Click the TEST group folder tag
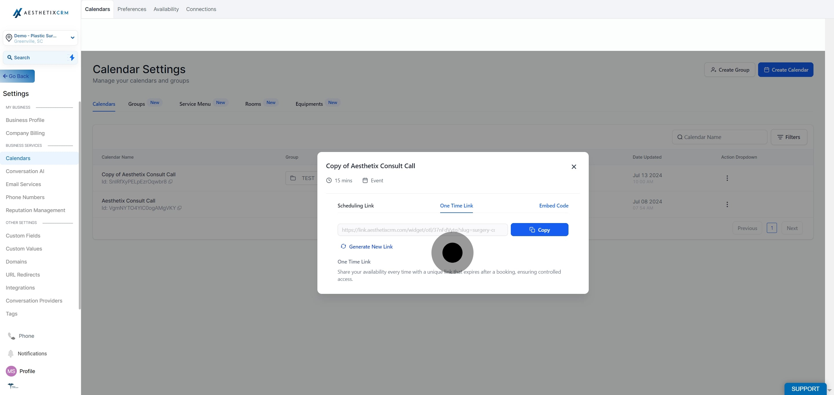 pos(302,178)
